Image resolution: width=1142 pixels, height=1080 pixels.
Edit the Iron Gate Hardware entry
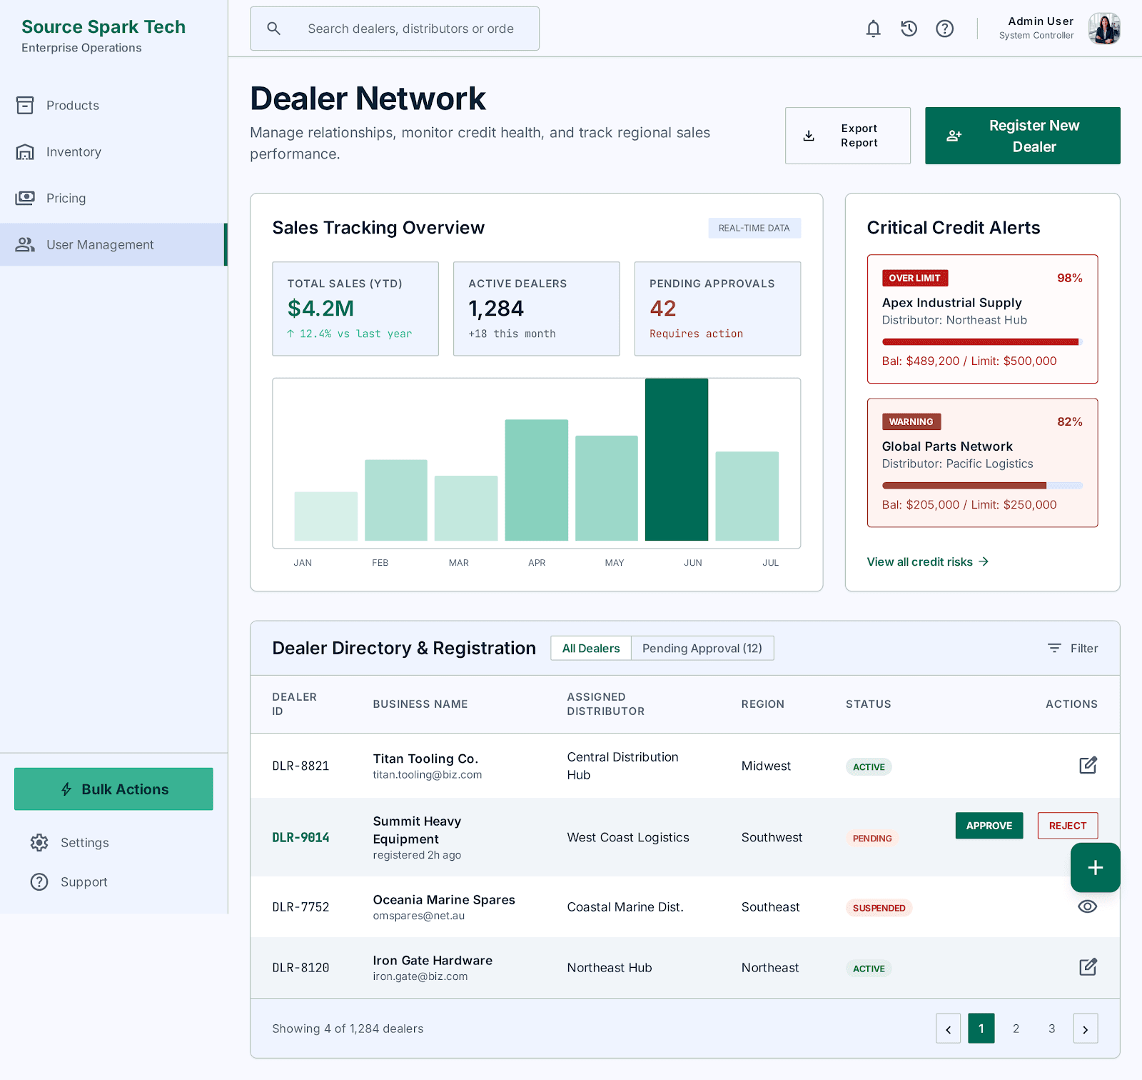[x=1088, y=967]
